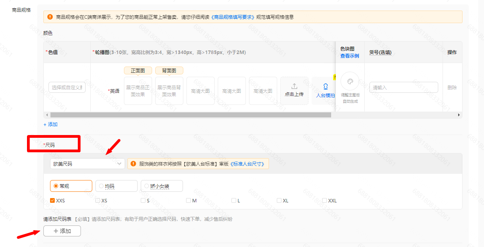
Task: Click the first 高清大图 upload box
Action: coord(200,90)
